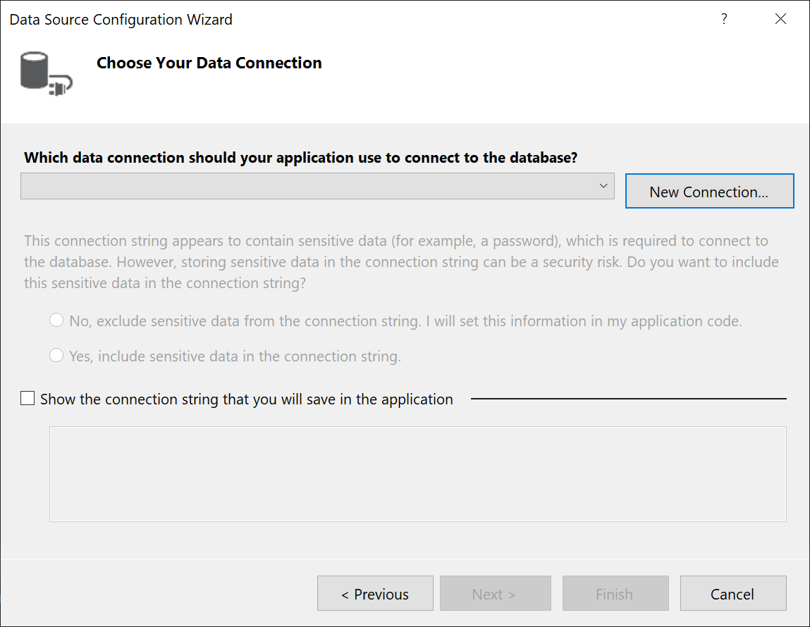Screen dimensions: 810x627
Task: Click the horizontal separator line beside checkbox
Action: 627,399
